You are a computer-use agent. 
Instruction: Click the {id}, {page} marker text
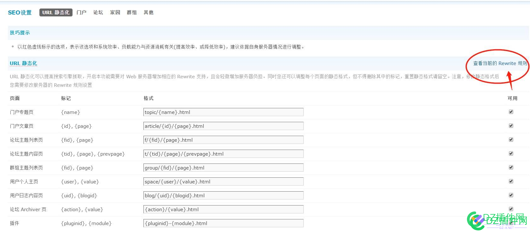click(76, 126)
